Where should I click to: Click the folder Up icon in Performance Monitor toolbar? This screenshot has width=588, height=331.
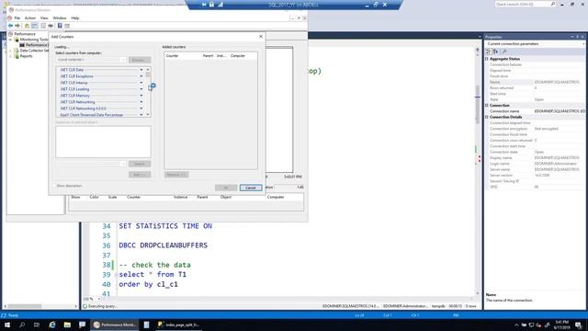(x=27, y=26)
